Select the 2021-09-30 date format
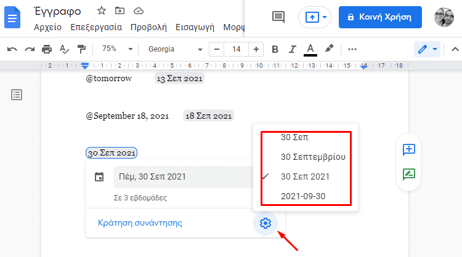The width and height of the screenshot is (462, 257). pyautogui.click(x=303, y=196)
